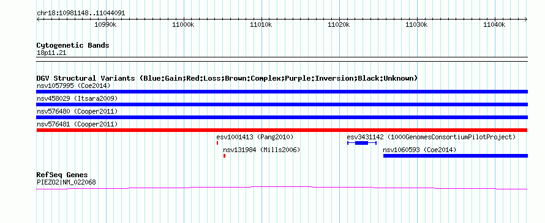The image size is (545, 223).
Task: Open the nsv1057995 (Coe2014) label
Action: pos(73,86)
